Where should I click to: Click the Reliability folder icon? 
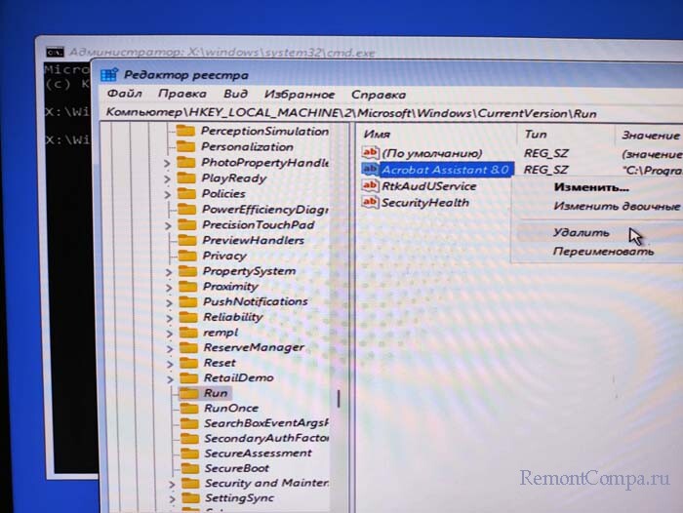coord(188,317)
